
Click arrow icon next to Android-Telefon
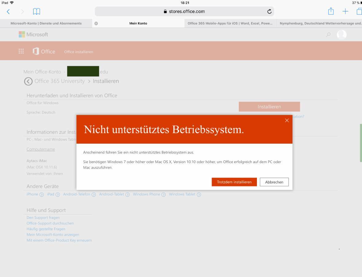pos(93,195)
